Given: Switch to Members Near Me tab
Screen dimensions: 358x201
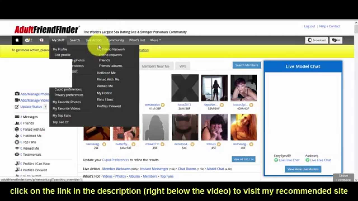Looking at the screenshot, I should tap(156, 66).
